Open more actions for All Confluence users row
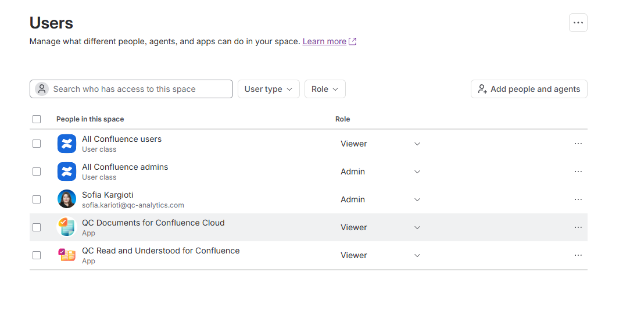 [x=578, y=144]
